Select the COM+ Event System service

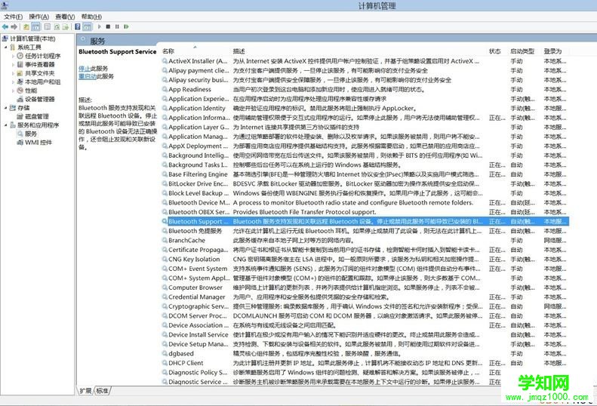(365, 269)
